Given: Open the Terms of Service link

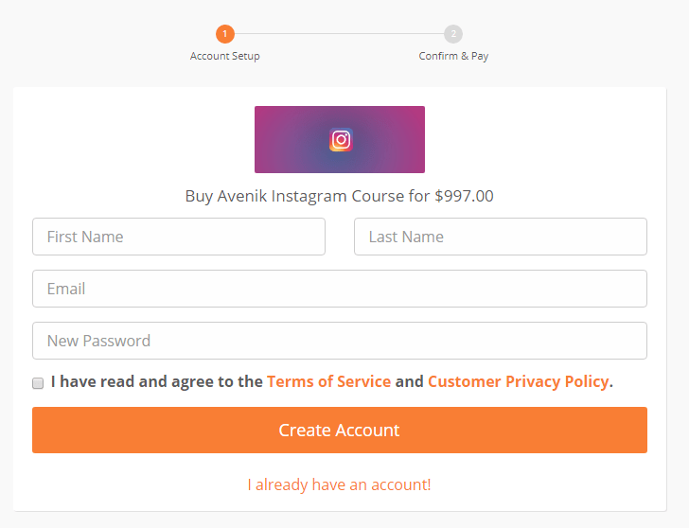Looking at the screenshot, I should [328, 382].
